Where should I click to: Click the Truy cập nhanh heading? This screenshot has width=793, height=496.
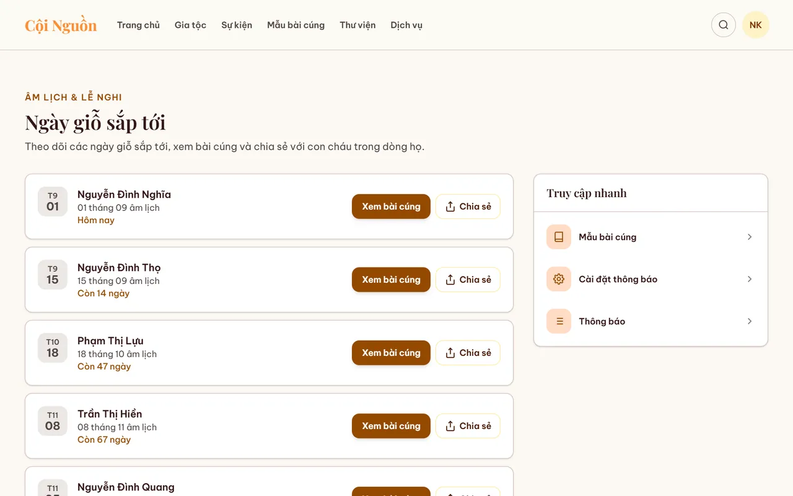pyautogui.click(x=587, y=193)
